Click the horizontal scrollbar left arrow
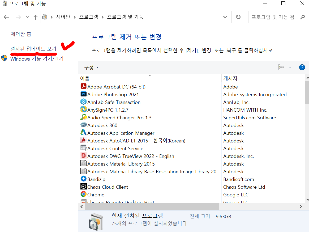 tap(81, 206)
